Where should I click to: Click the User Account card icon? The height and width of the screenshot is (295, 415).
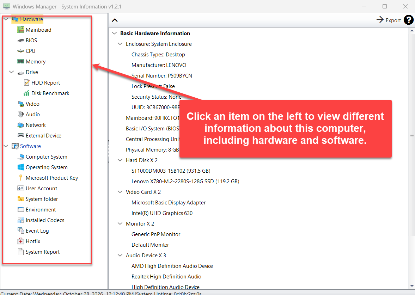tap(21, 188)
